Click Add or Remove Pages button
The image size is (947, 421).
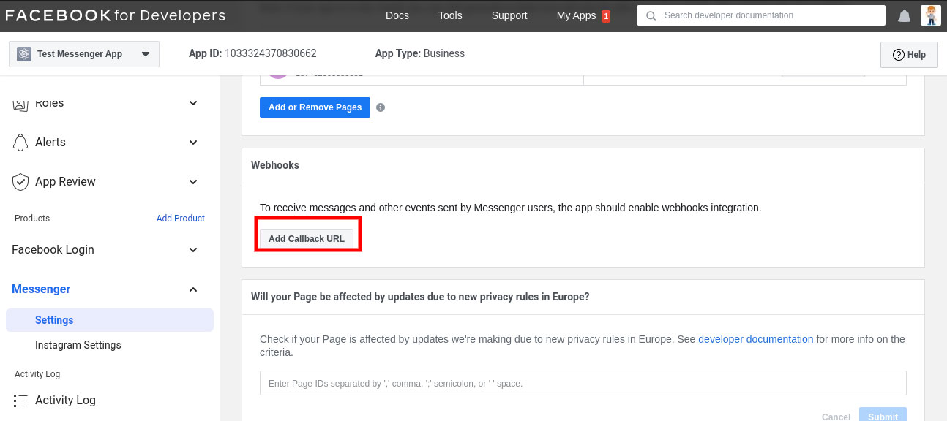click(315, 107)
